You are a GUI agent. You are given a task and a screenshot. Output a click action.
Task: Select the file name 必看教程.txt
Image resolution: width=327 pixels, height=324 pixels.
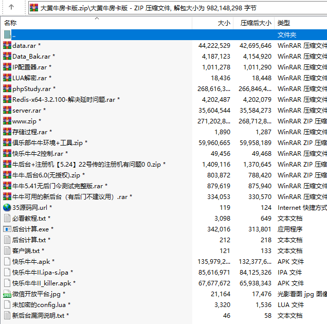[29, 219]
